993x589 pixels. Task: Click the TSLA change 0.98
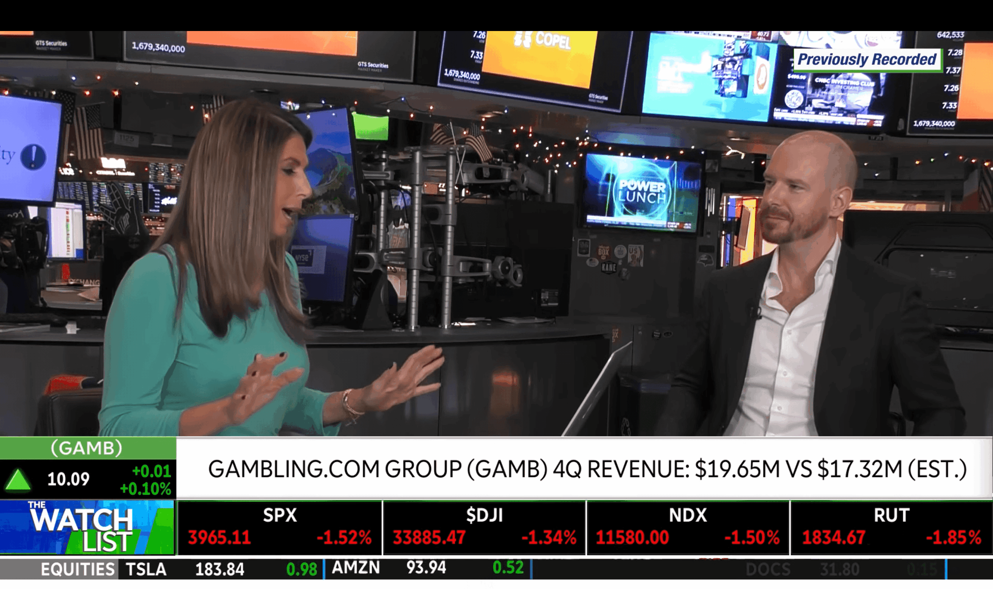[x=302, y=570]
